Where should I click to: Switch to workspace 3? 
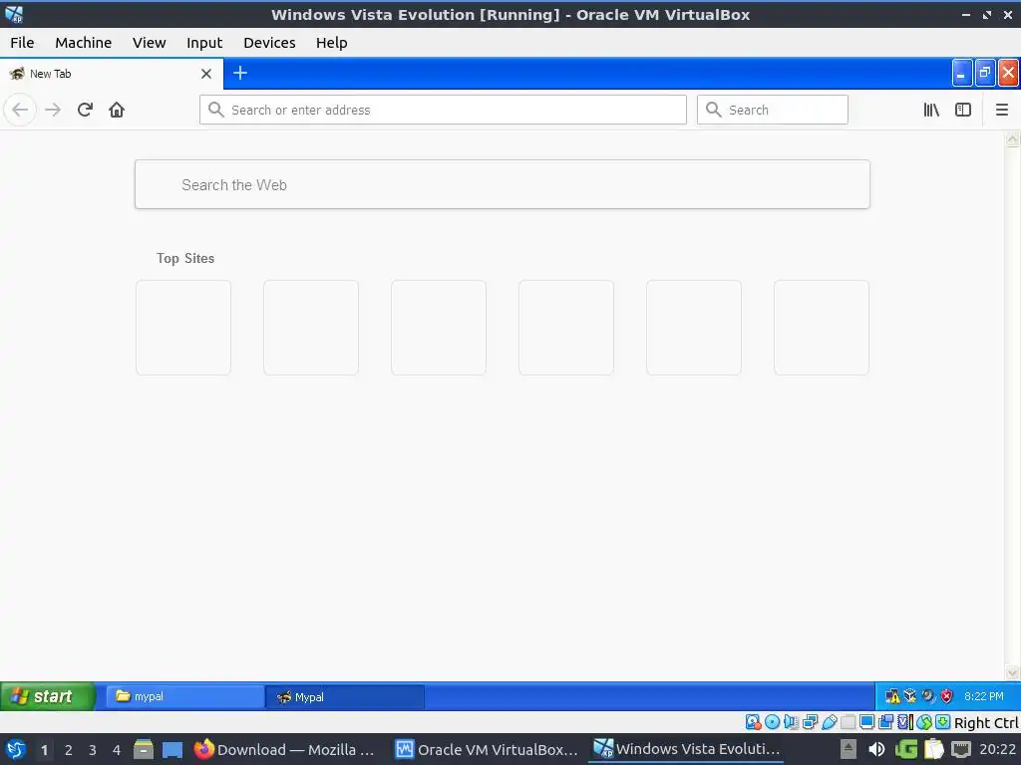click(93, 750)
